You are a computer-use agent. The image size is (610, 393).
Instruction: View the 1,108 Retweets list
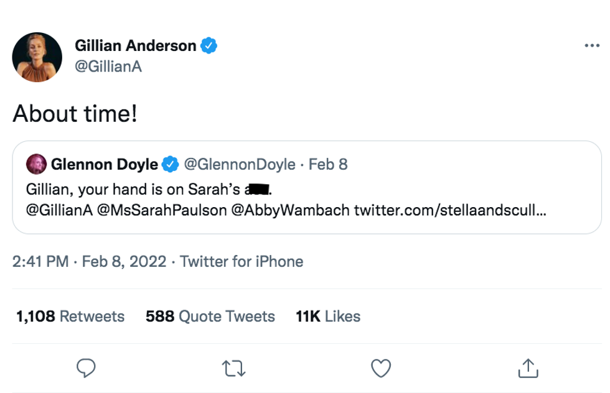70,317
